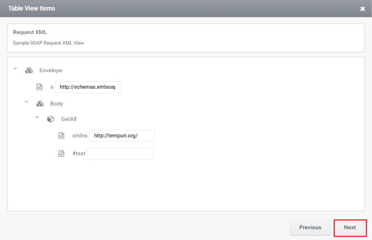Click the GetAll cube icon
Image resolution: width=372 pixels, height=240 pixels.
(x=50, y=119)
